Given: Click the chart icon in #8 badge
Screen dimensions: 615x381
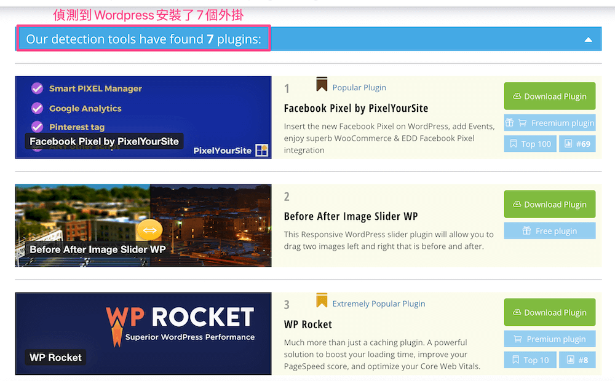Looking at the screenshot, I should (571, 359).
